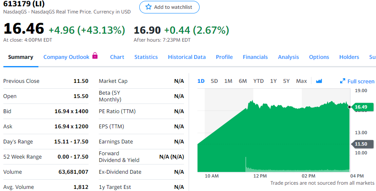This screenshot has height=191, width=376.
Task: Click the 12 PM label on the chart axis
Action: [x=260, y=176]
